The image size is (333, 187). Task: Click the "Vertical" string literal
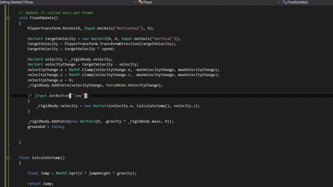click(163, 39)
